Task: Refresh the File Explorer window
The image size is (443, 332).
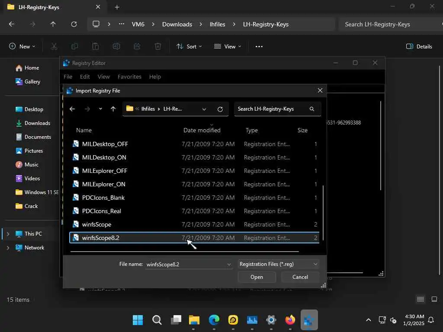Action: click(74, 24)
